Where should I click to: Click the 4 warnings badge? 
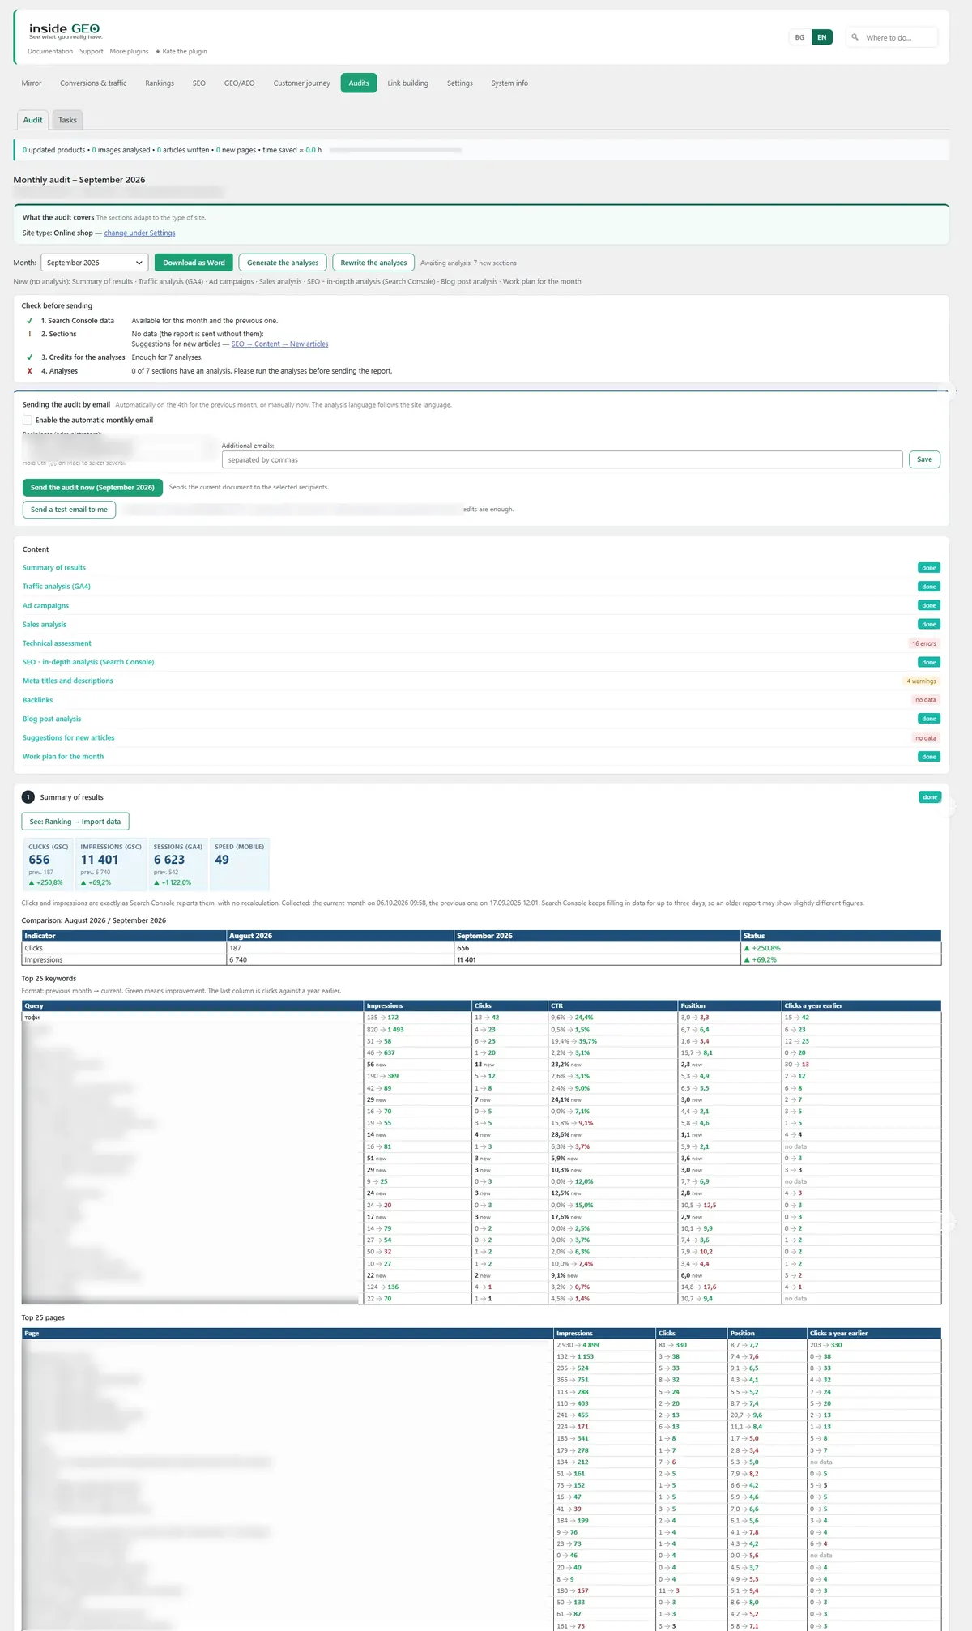click(x=922, y=681)
